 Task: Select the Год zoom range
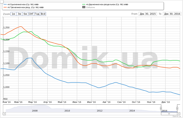(37, 14)
